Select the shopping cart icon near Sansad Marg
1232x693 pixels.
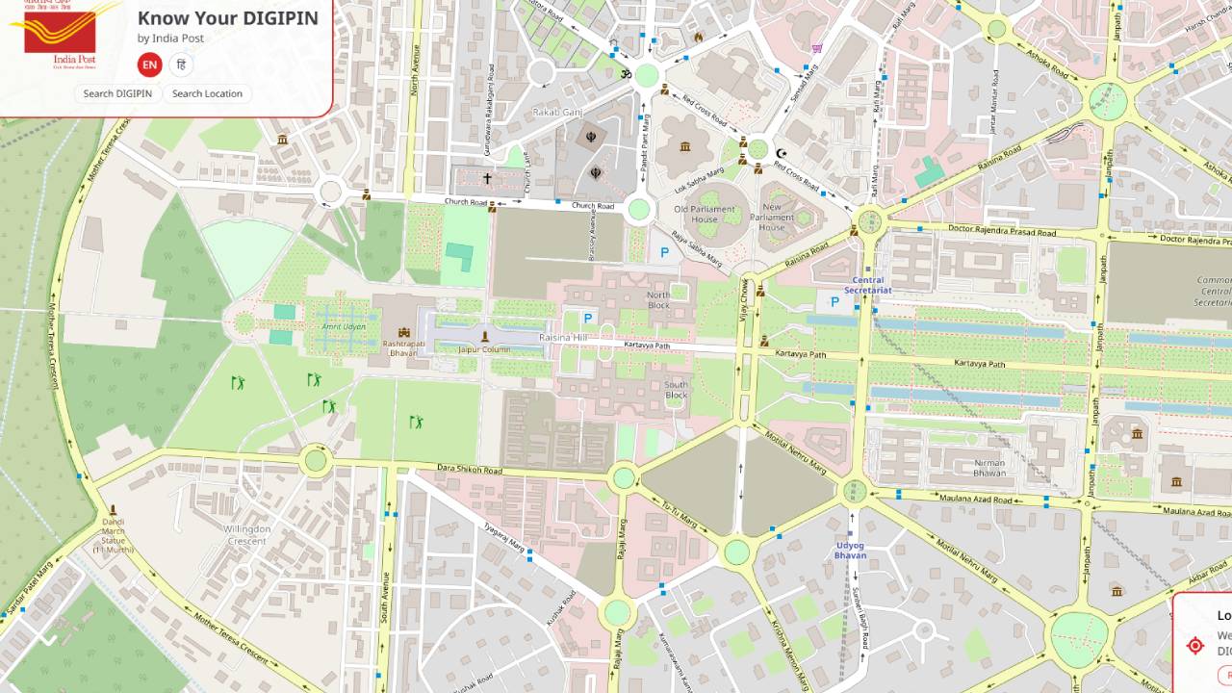pyautogui.click(x=817, y=47)
